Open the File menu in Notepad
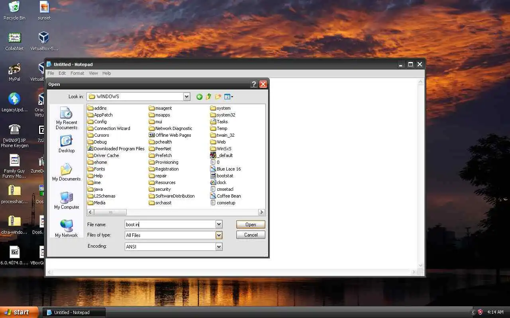 click(51, 73)
